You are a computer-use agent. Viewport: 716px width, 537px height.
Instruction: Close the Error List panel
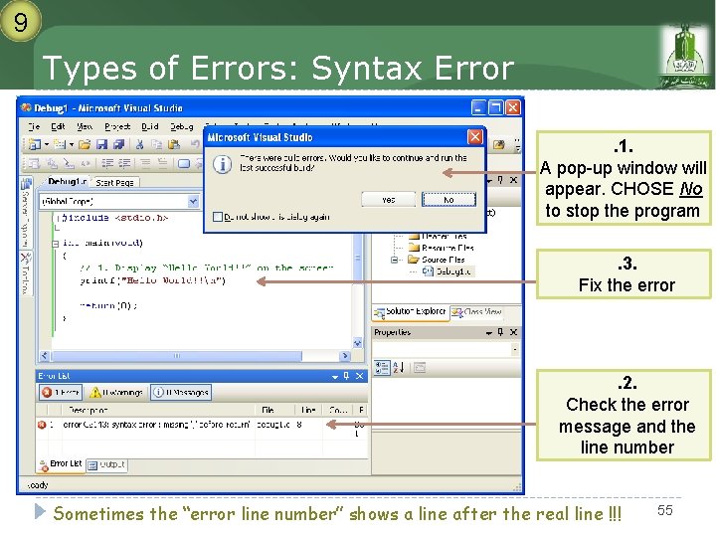[x=360, y=376]
